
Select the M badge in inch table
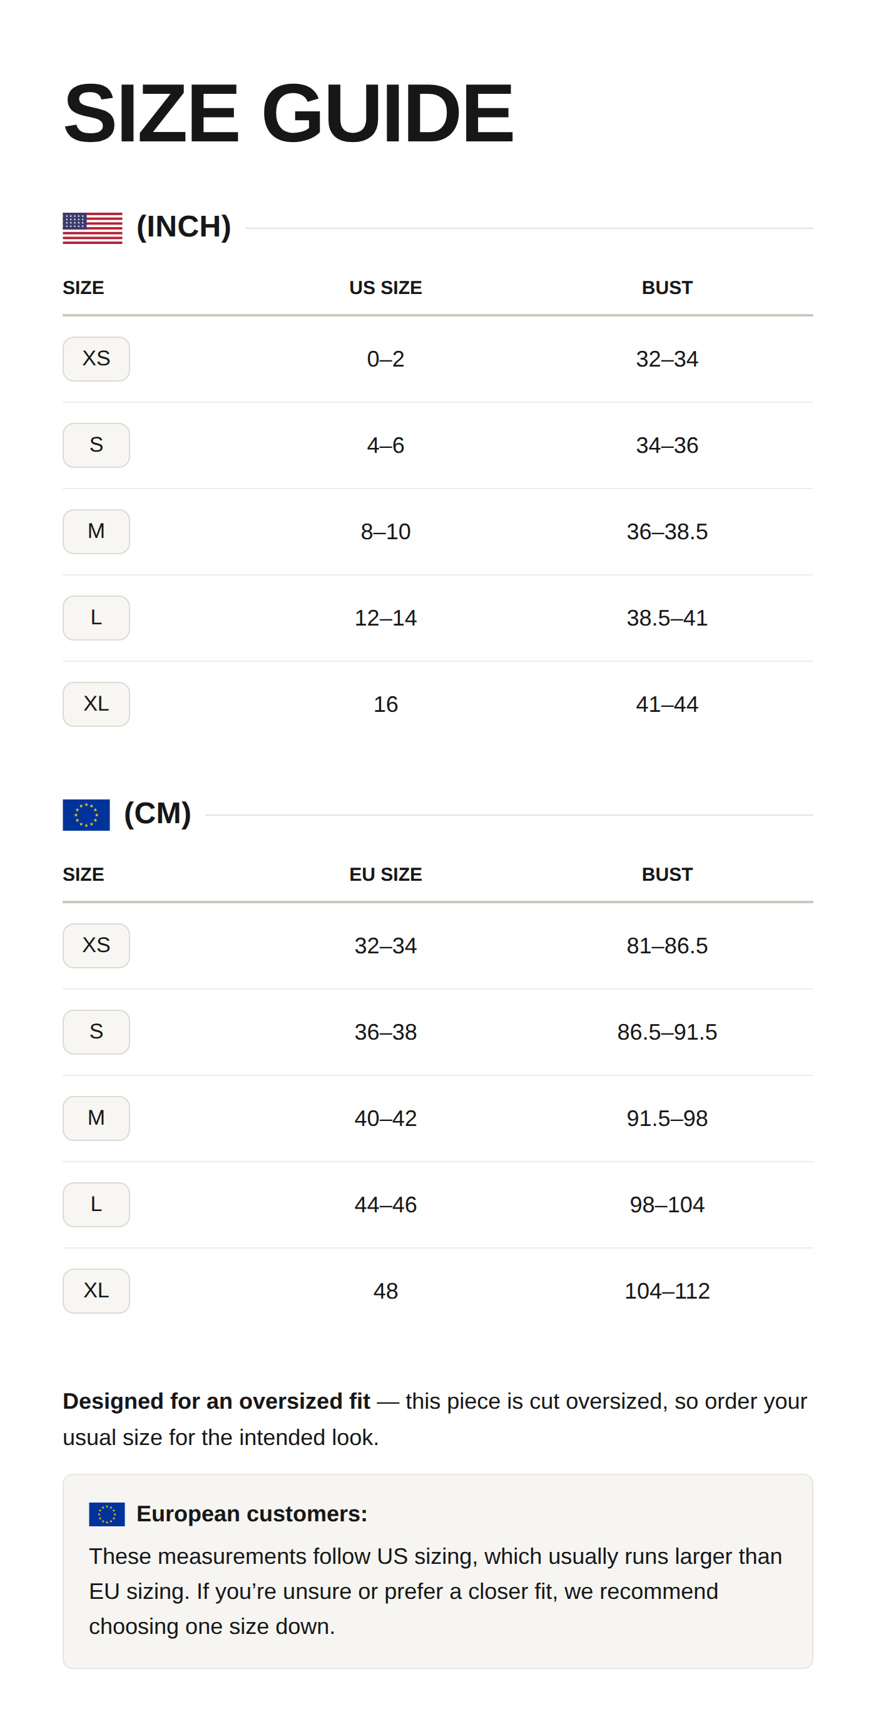pyautogui.click(x=96, y=532)
